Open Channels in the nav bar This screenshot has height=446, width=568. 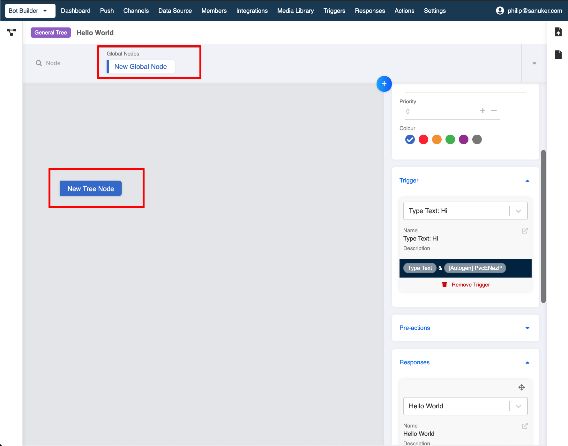point(136,11)
